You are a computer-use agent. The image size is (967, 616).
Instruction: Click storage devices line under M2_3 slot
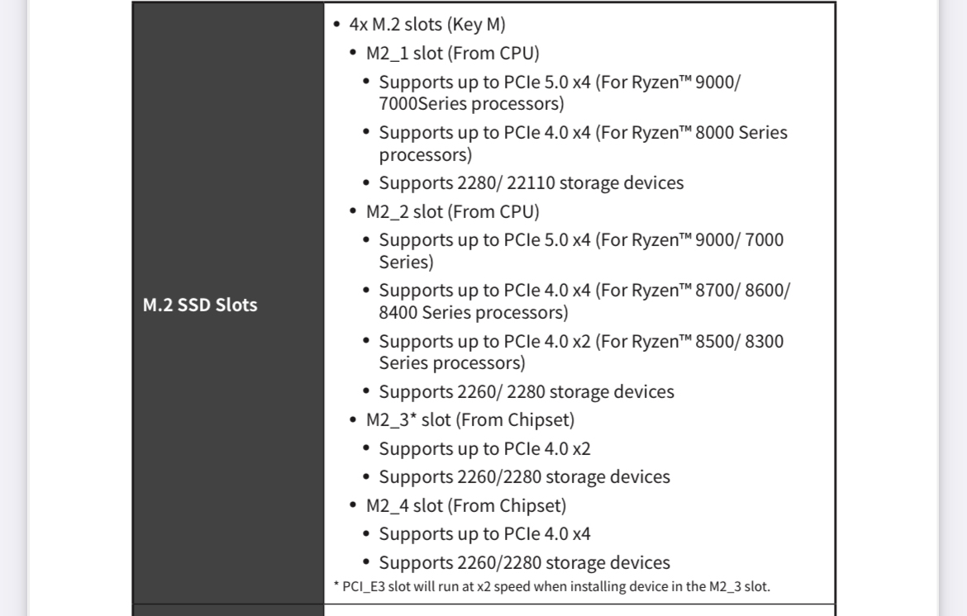coord(524,476)
